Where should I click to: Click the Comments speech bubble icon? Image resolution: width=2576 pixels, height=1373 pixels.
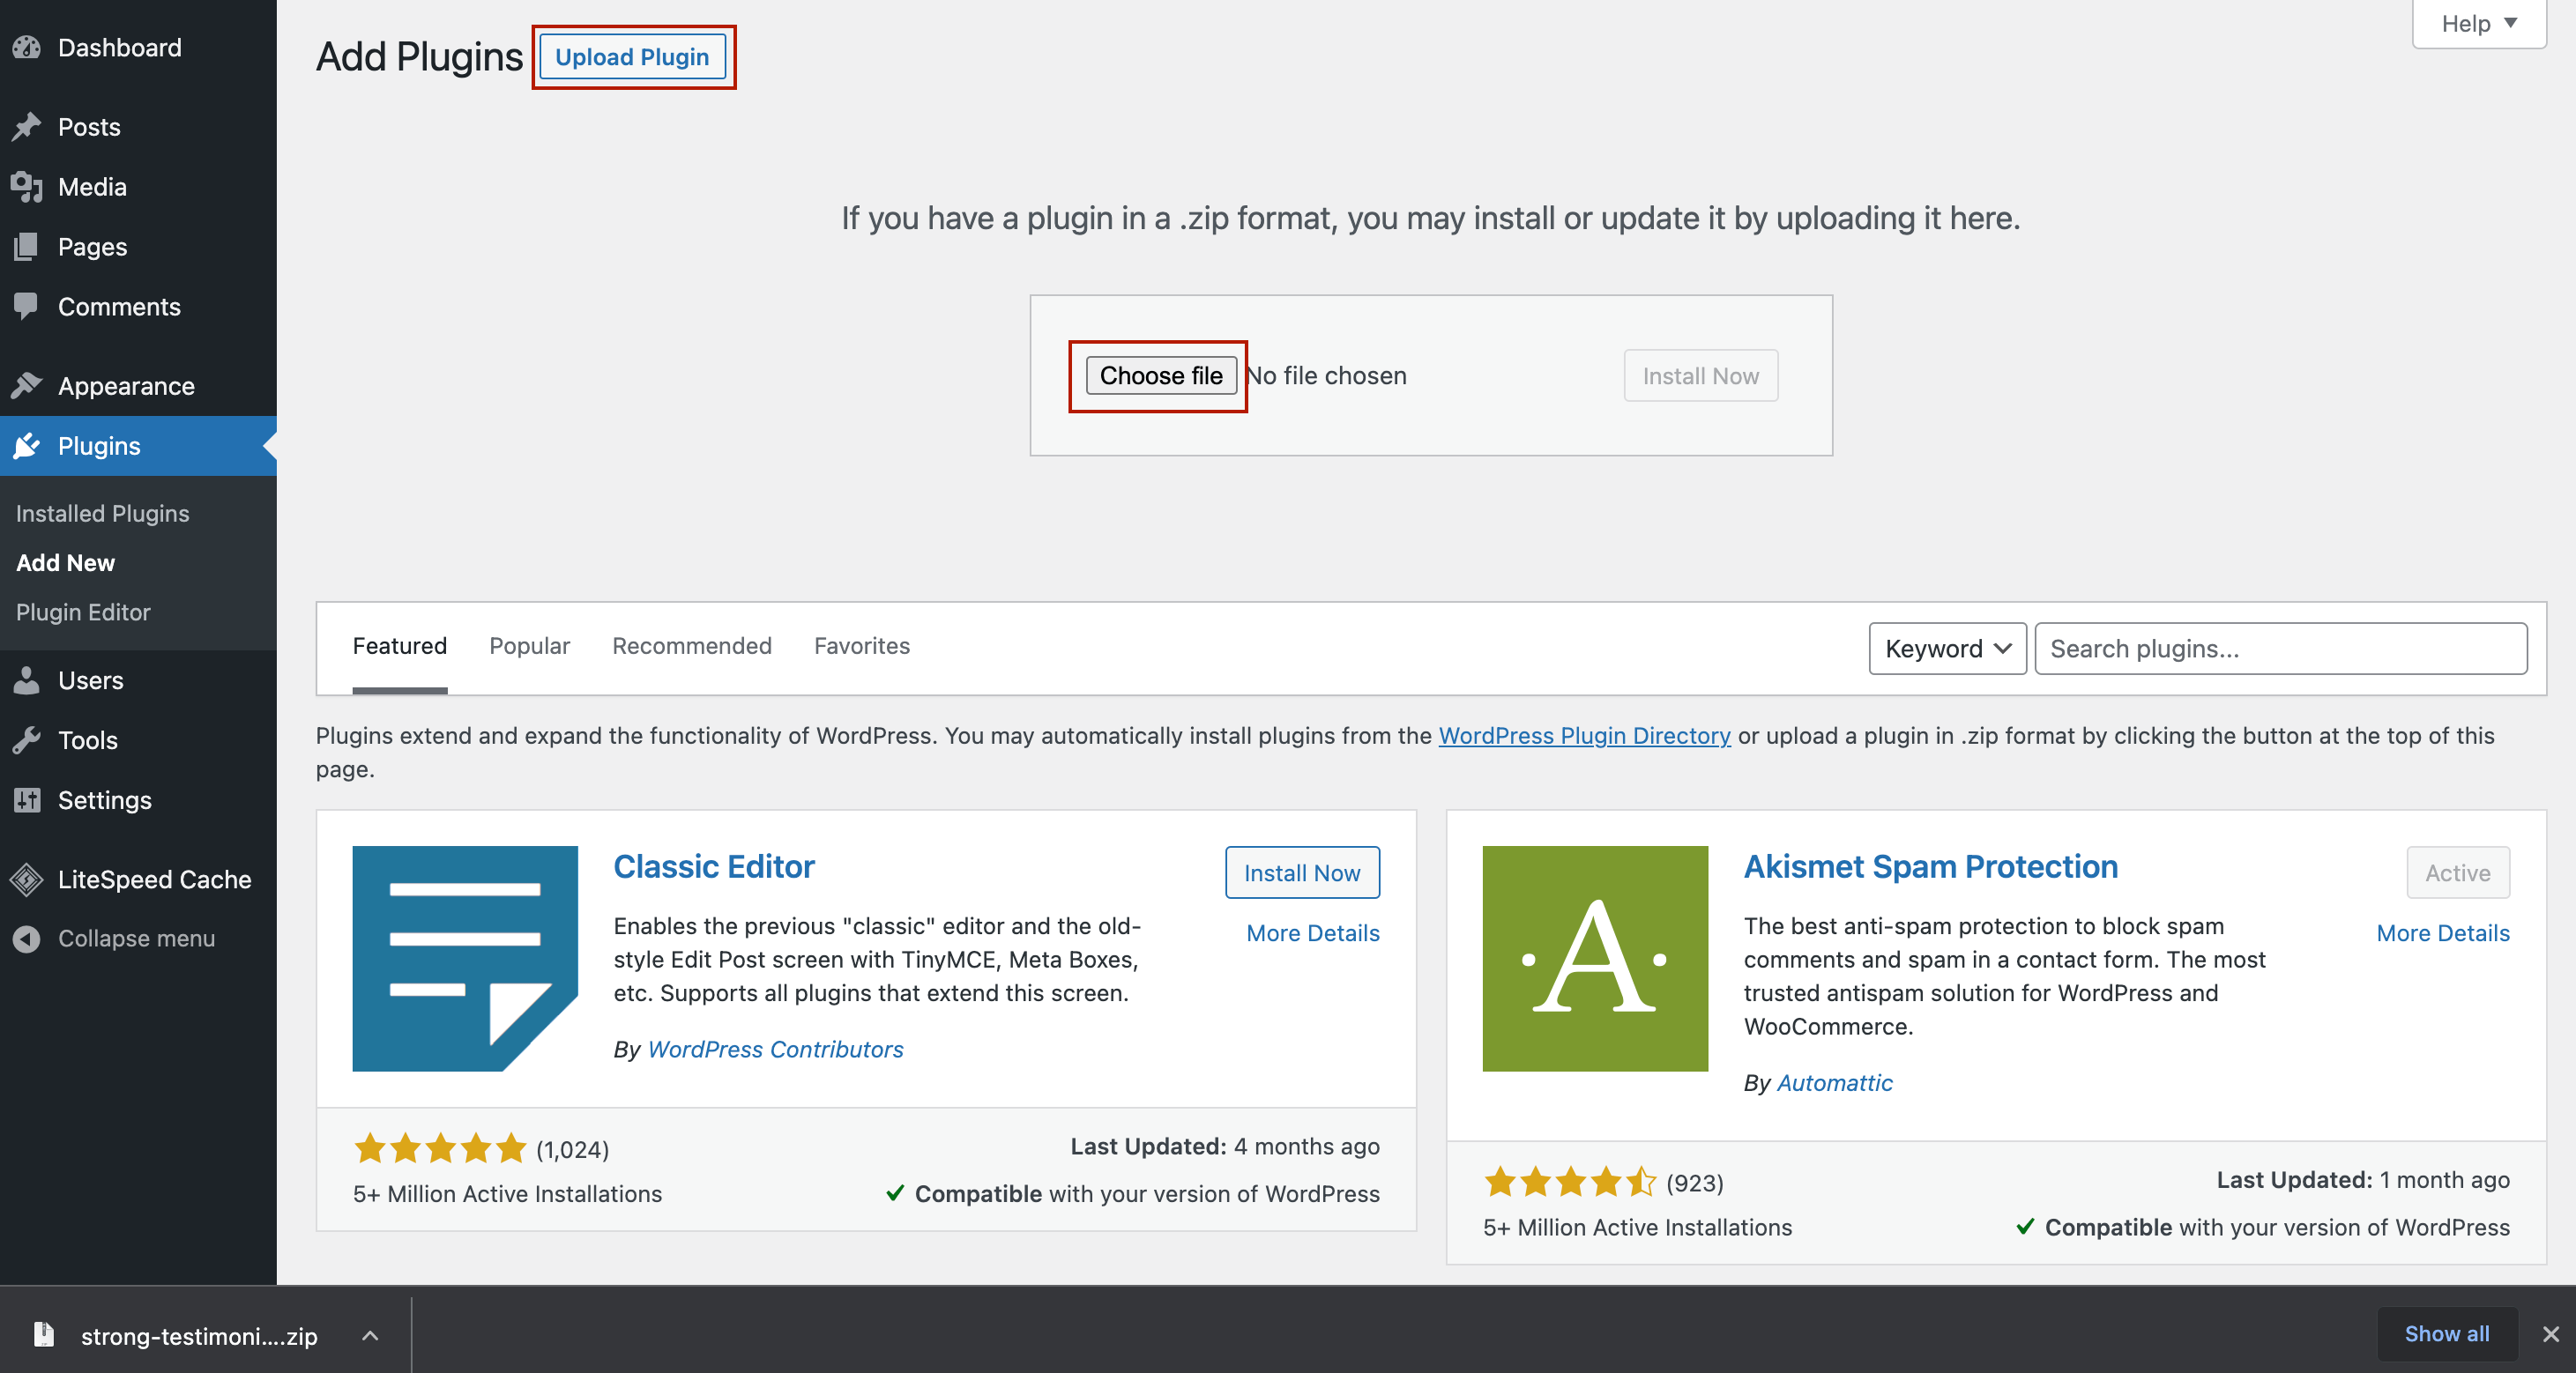click(x=27, y=307)
